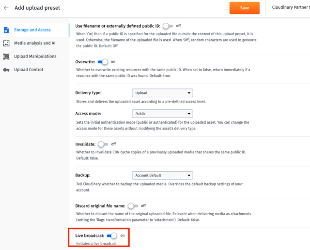Disable the Live broadcast toggle
Image resolution: width=310 pixels, height=250 pixels.
[x=112, y=235]
